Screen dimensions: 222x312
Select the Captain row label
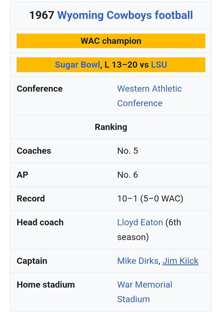[32, 261]
